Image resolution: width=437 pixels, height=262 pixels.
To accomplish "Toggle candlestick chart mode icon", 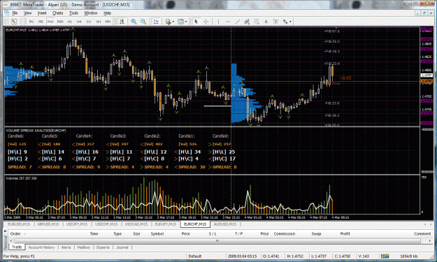I will 122,22.
